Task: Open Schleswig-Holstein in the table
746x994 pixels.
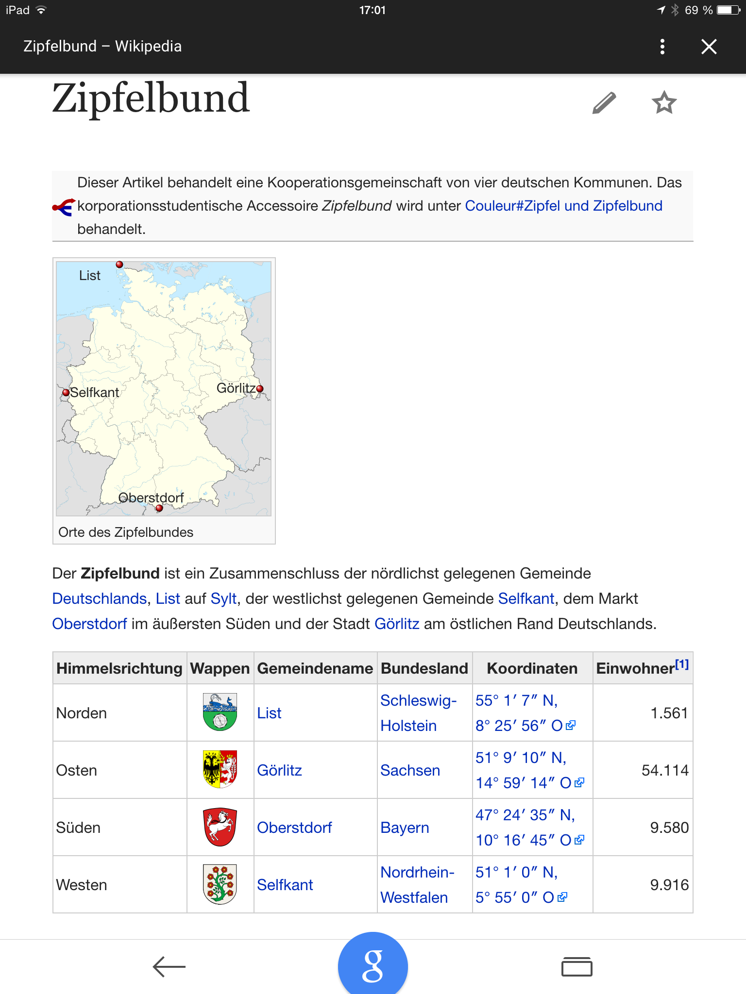Action: 418,712
